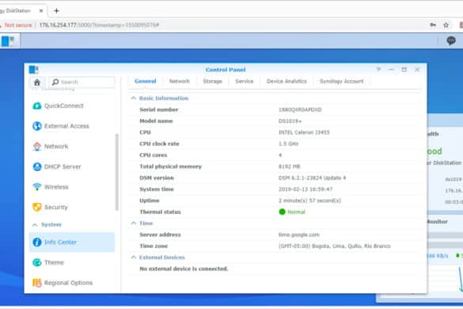Screen dimensions: 463x309
Task: Click the sidebar vertical scrollbar
Action: click(117, 172)
